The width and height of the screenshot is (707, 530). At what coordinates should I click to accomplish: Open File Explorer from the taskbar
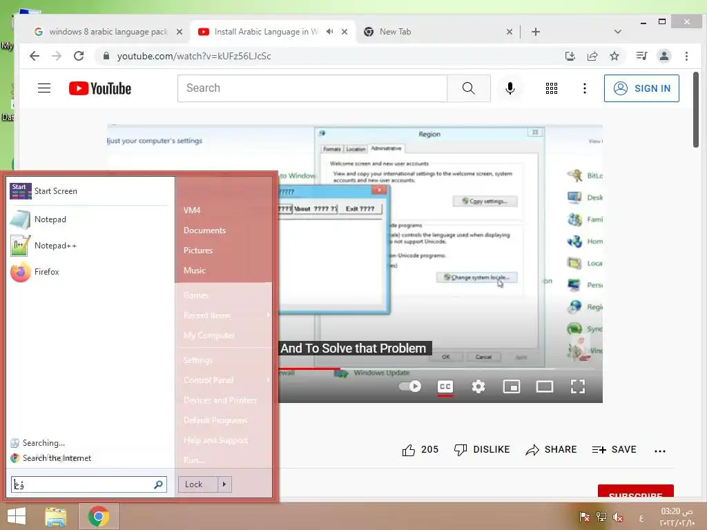[55, 516]
